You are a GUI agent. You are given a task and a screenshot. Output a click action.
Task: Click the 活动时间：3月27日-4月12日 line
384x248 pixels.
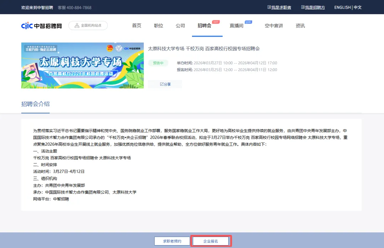(x=59, y=171)
